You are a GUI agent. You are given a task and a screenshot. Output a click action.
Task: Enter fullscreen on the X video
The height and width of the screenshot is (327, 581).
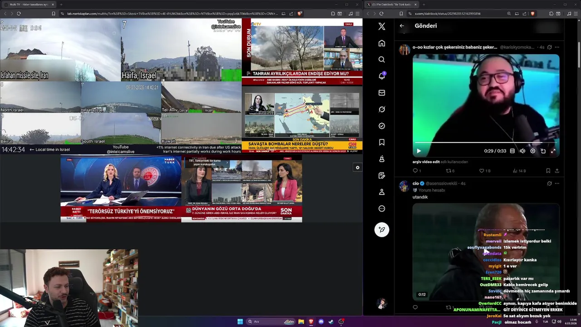point(553,151)
